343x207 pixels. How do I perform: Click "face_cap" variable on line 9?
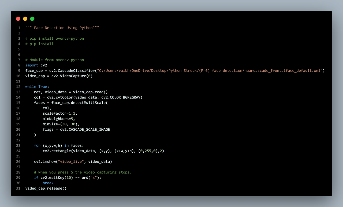(x=34, y=71)
